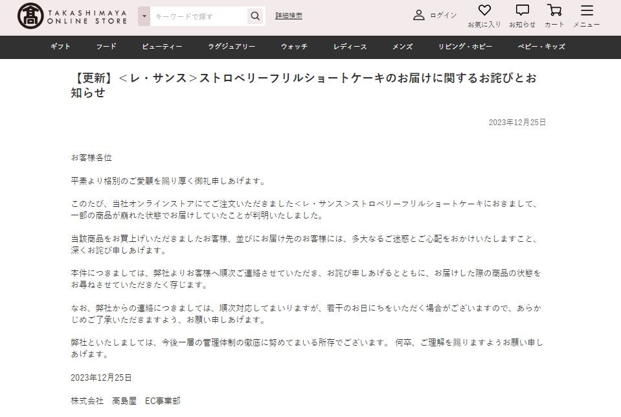Image resolution: width=621 pixels, height=417 pixels.
Task: Go to the ビューティー category
Action: [x=162, y=47]
